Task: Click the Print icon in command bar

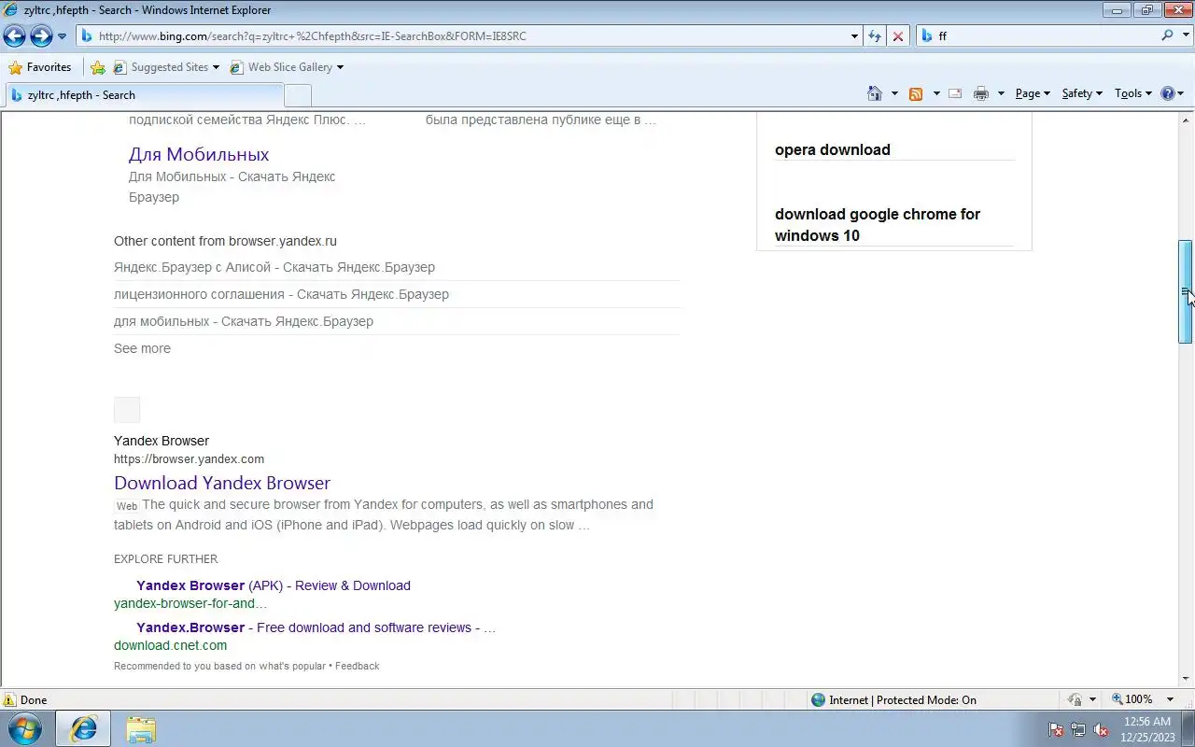Action: 981,93
